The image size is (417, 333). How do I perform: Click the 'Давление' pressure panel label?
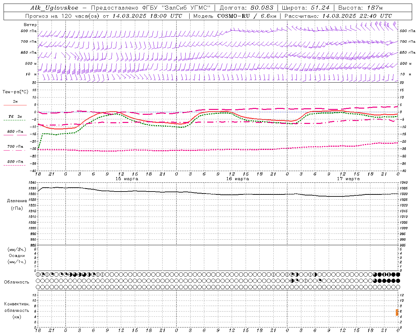[x=17, y=201]
